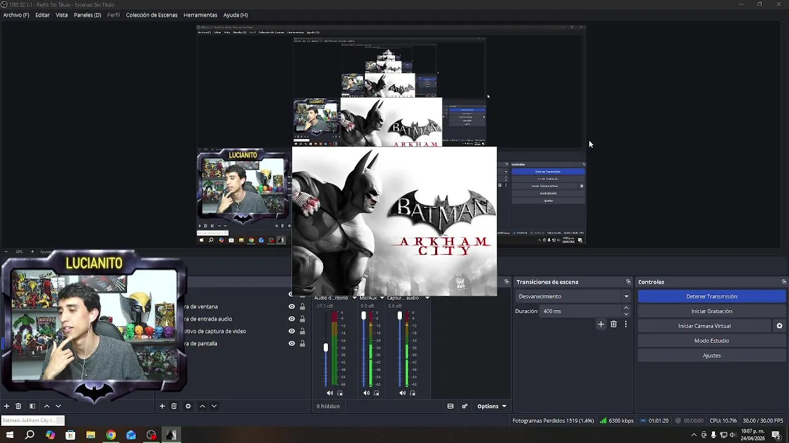Mute the desktop audio channel
This screenshot has height=443, width=789.
pyautogui.click(x=330, y=393)
